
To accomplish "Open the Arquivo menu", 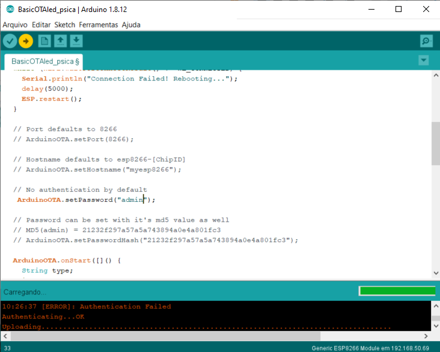I will coord(15,25).
